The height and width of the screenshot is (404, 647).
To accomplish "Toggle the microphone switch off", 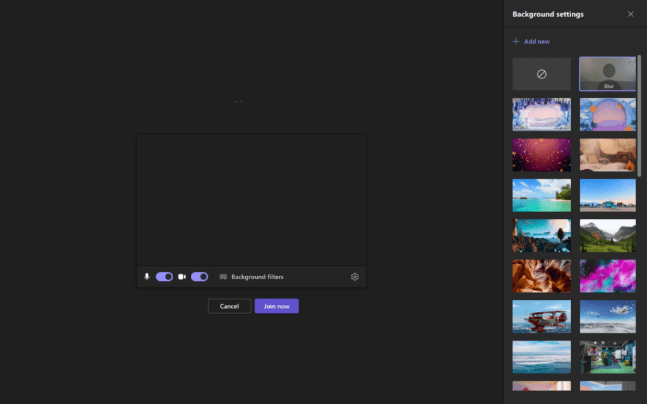I will click(164, 276).
